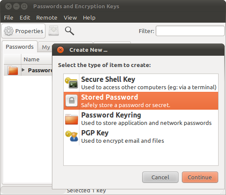Open the Edit menu
226x195 pixels.
coord(25,18)
